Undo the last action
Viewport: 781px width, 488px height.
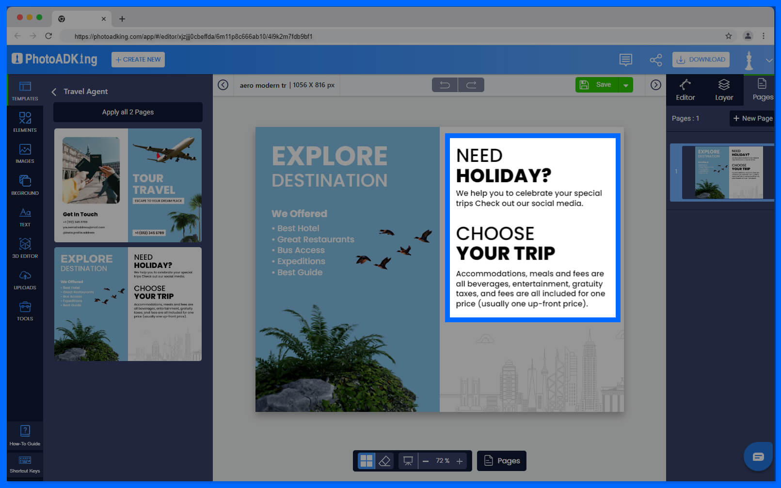(x=444, y=84)
